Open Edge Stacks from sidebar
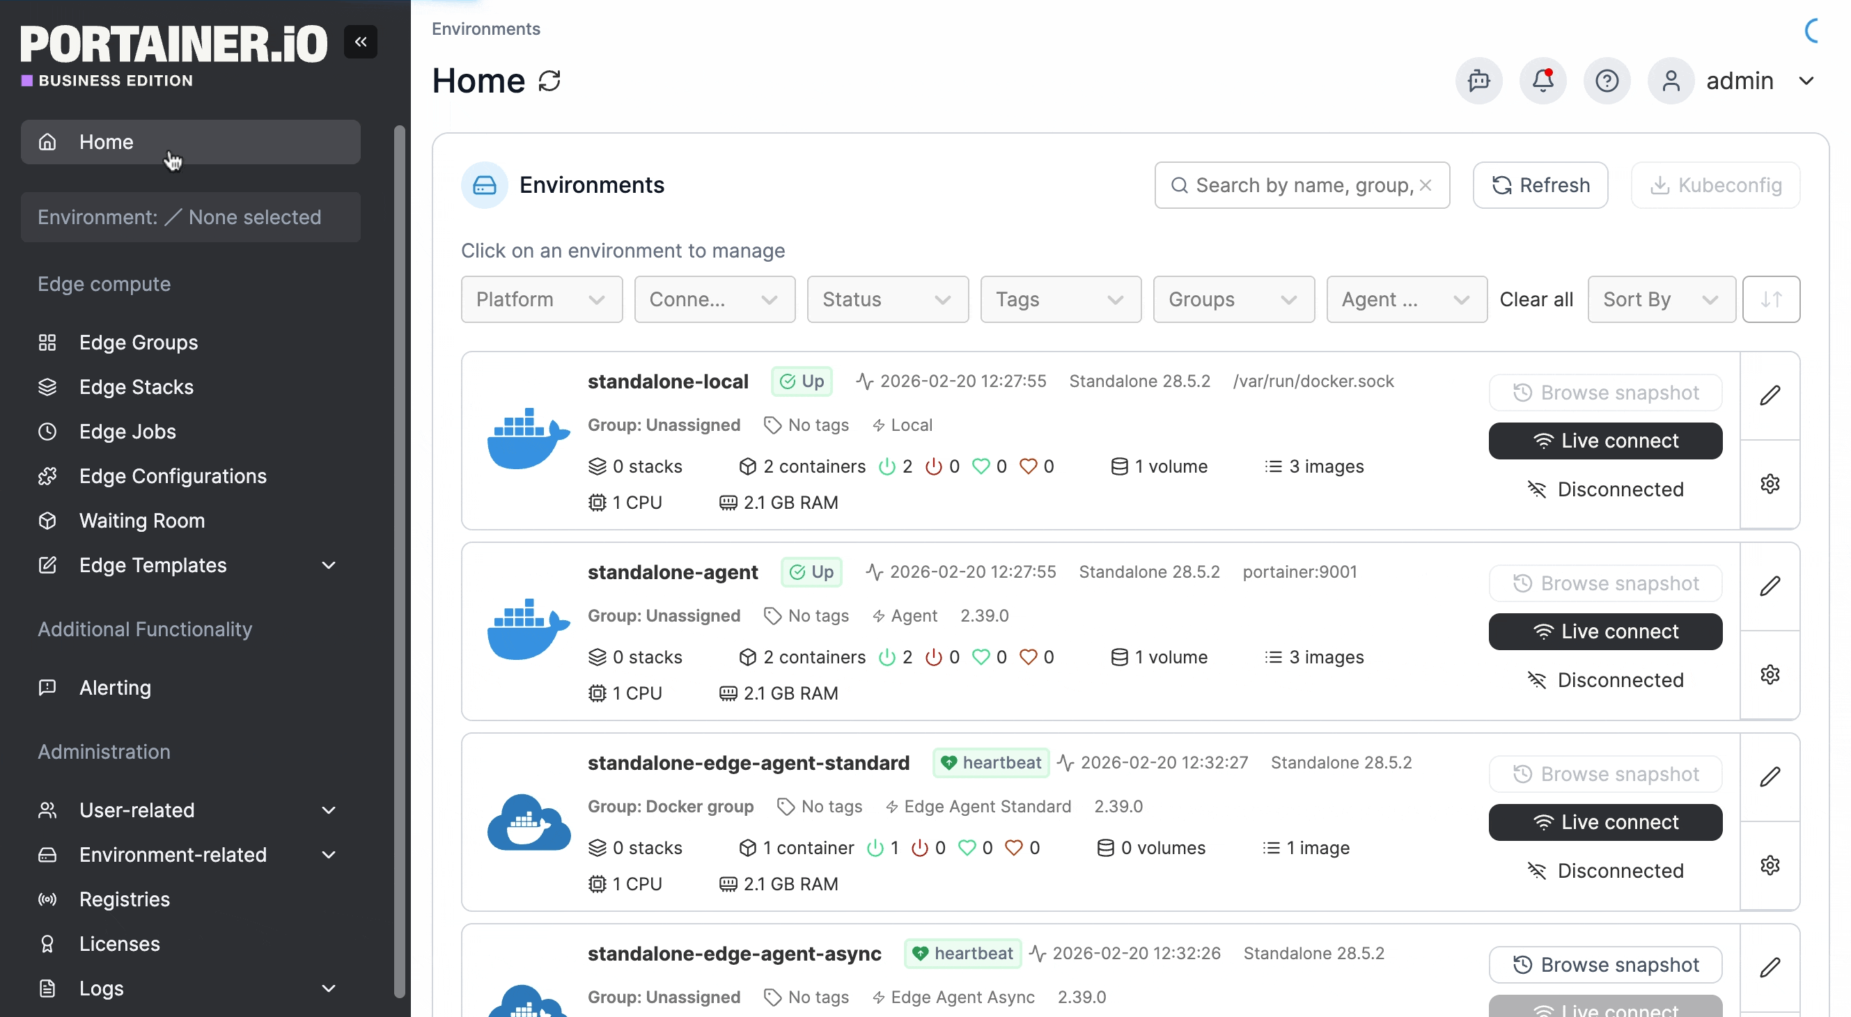The image size is (1851, 1017). tap(136, 387)
